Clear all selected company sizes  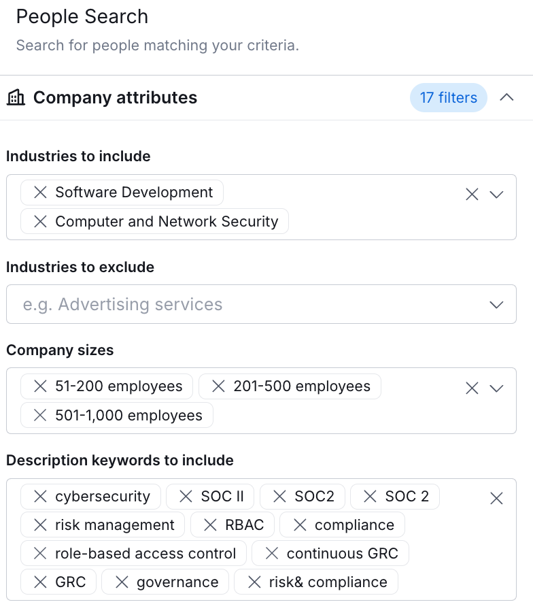click(472, 388)
